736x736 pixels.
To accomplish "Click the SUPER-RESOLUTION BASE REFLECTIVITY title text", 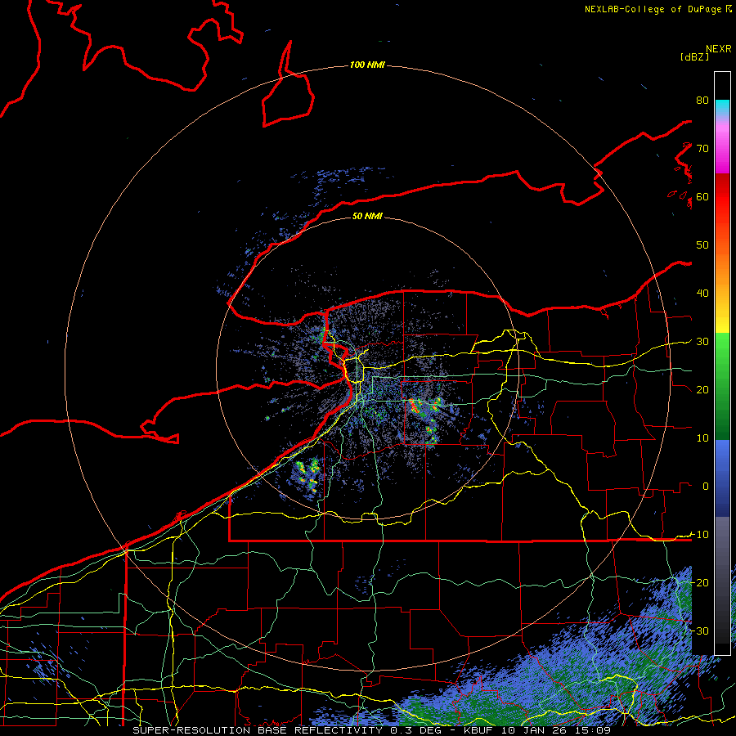I will [258, 730].
